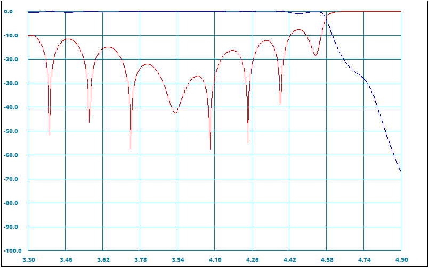The width and height of the screenshot is (429, 268).
Task: Select the -70.0 y-axis label
Action: click(13, 179)
